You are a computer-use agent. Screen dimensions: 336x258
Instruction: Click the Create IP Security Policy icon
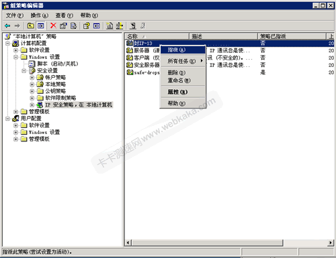pos(110,26)
